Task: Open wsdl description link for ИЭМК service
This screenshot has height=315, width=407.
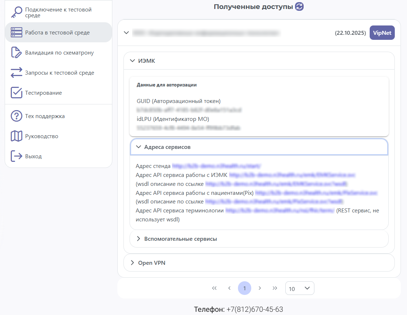Action: 276,184
